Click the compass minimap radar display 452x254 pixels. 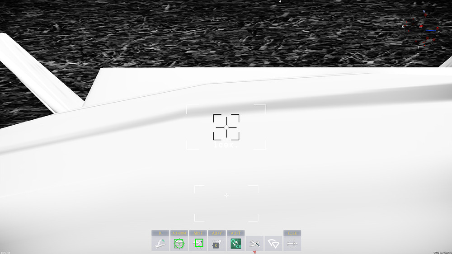click(421, 29)
